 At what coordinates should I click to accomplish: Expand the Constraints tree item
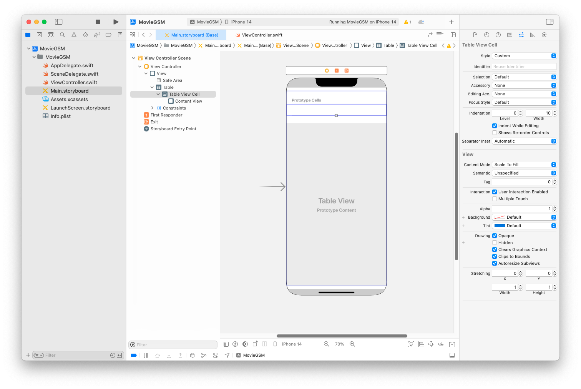(x=152, y=108)
